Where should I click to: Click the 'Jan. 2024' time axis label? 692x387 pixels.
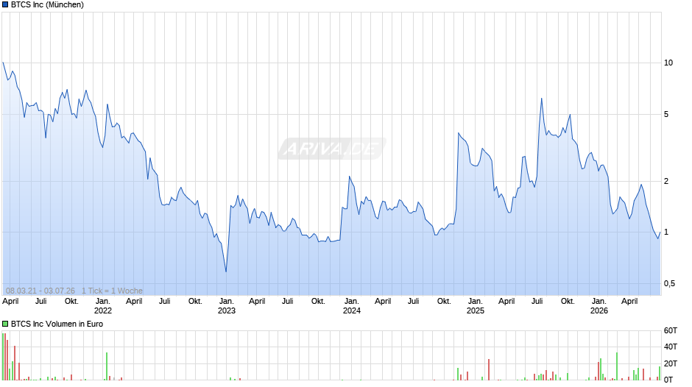352,306
